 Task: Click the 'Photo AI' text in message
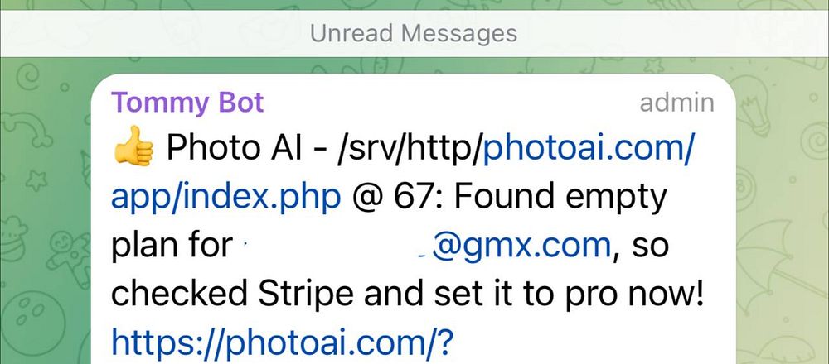219,150
